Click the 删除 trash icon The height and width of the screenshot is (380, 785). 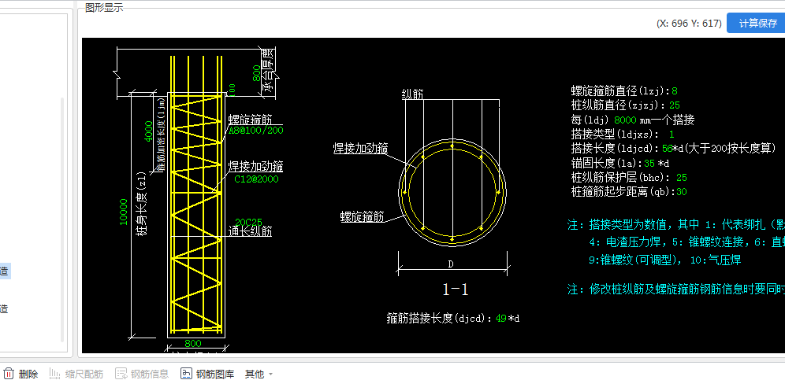point(9,374)
